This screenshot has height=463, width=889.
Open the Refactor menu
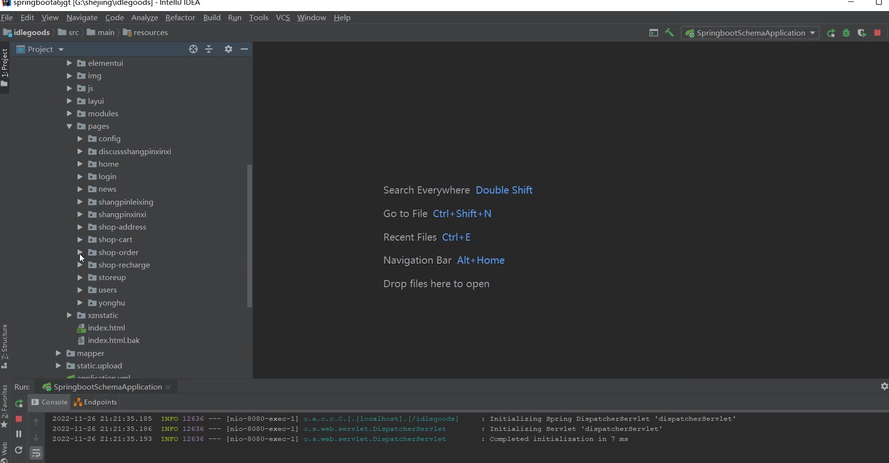coord(180,17)
